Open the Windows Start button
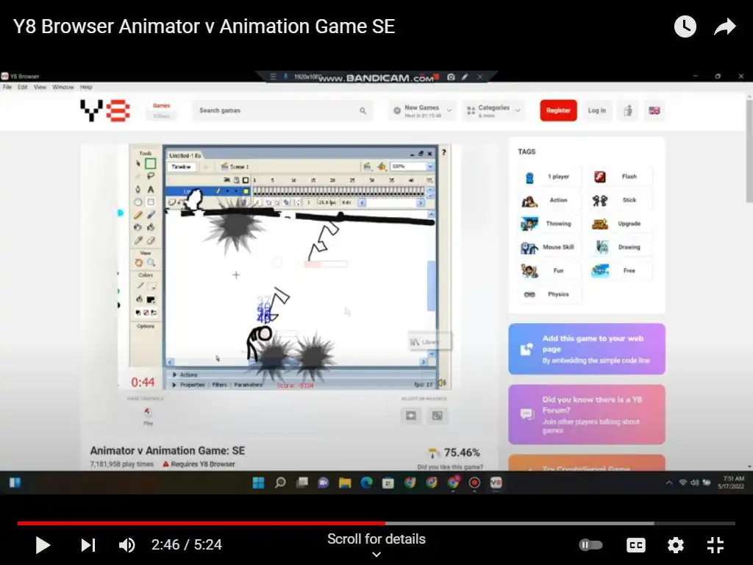Viewport: 753px width, 565px height. 258,483
